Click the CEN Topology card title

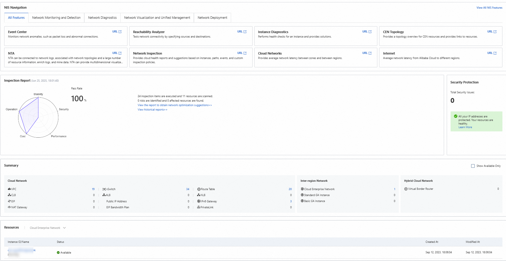point(393,32)
